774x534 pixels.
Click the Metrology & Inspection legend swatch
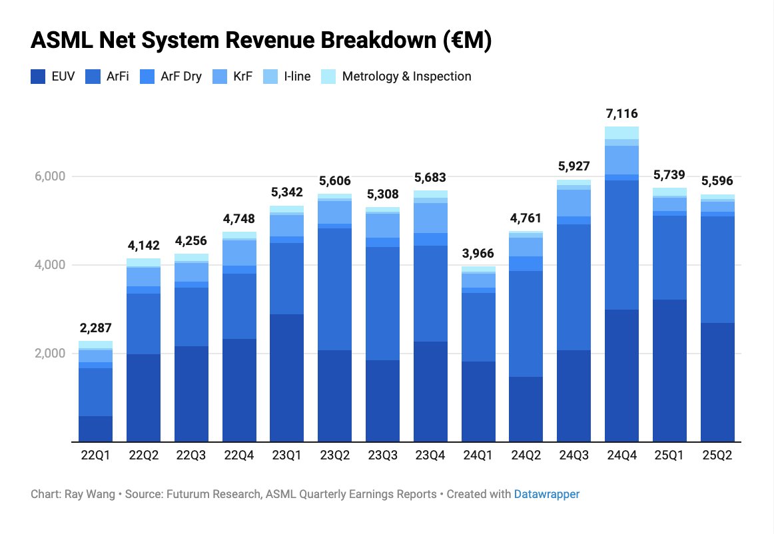click(328, 77)
